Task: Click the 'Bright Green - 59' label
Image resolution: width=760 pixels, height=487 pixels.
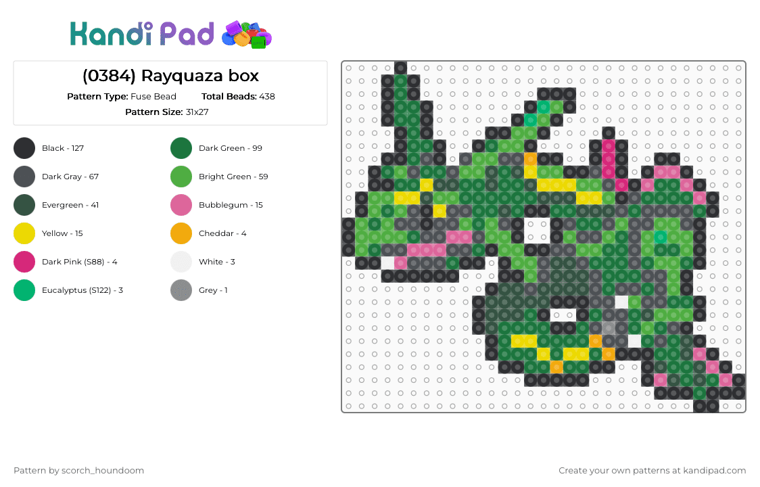Action: (233, 177)
